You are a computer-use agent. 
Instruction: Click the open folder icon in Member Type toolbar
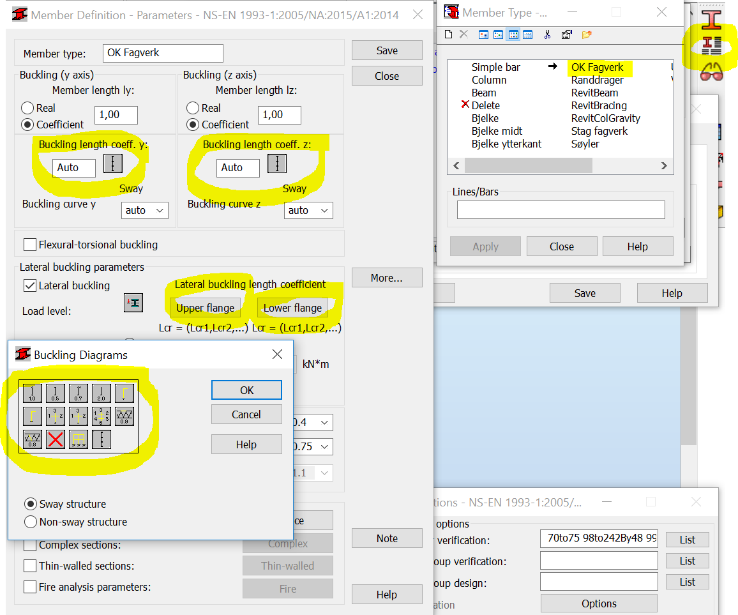587,34
